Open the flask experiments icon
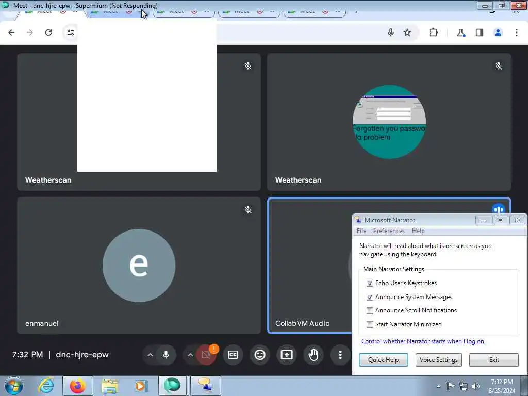 click(460, 32)
